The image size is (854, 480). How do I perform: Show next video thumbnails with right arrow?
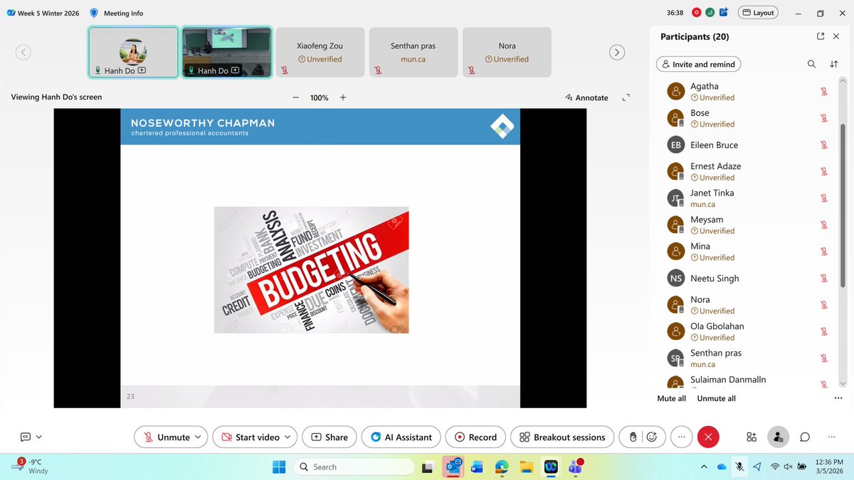pos(618,52)
